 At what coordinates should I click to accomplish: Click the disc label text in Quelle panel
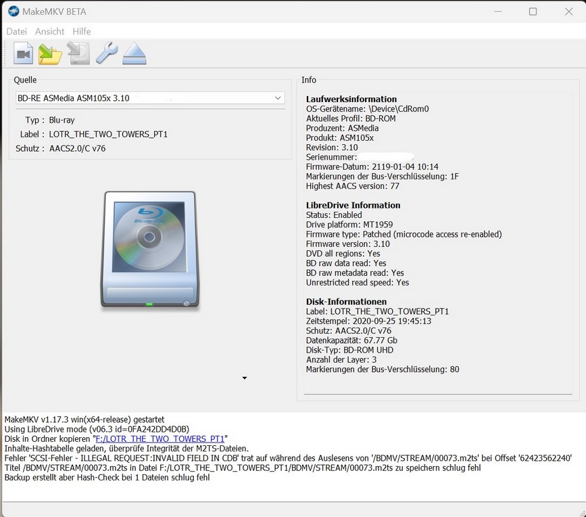pos(108,134)
